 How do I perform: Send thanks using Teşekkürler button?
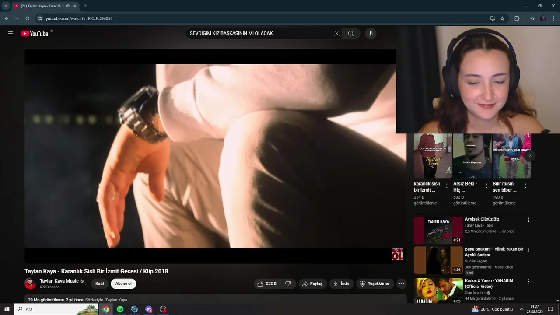click(x=375, y=284)
